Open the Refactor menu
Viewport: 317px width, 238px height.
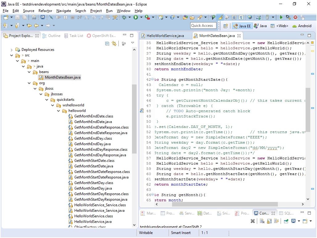pos(45,10)
